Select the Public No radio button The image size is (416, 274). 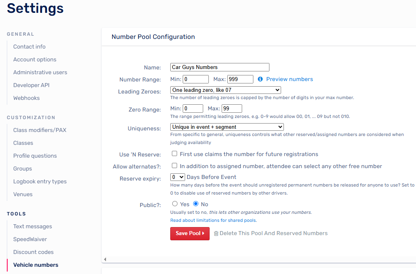196,203
